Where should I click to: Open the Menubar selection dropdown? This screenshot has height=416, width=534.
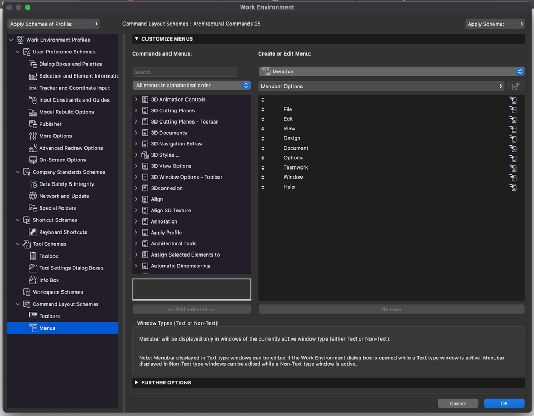coord(391,72)
